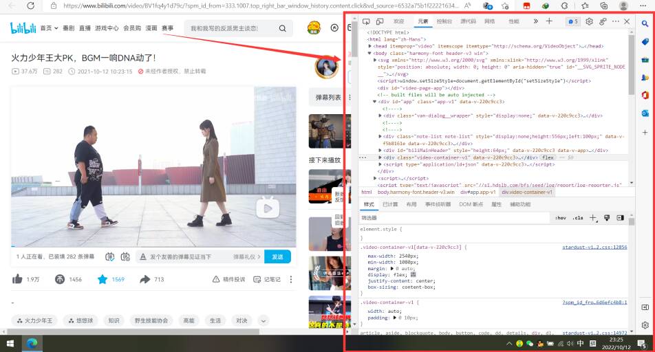Switch to the 欢迎 tab in DevTools
The height and width of the screenshot is (352, 655).
tap(398, 21)
